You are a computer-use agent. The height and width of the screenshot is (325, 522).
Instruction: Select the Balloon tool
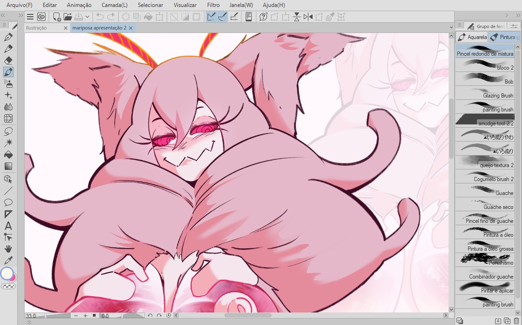pos(8,202)
